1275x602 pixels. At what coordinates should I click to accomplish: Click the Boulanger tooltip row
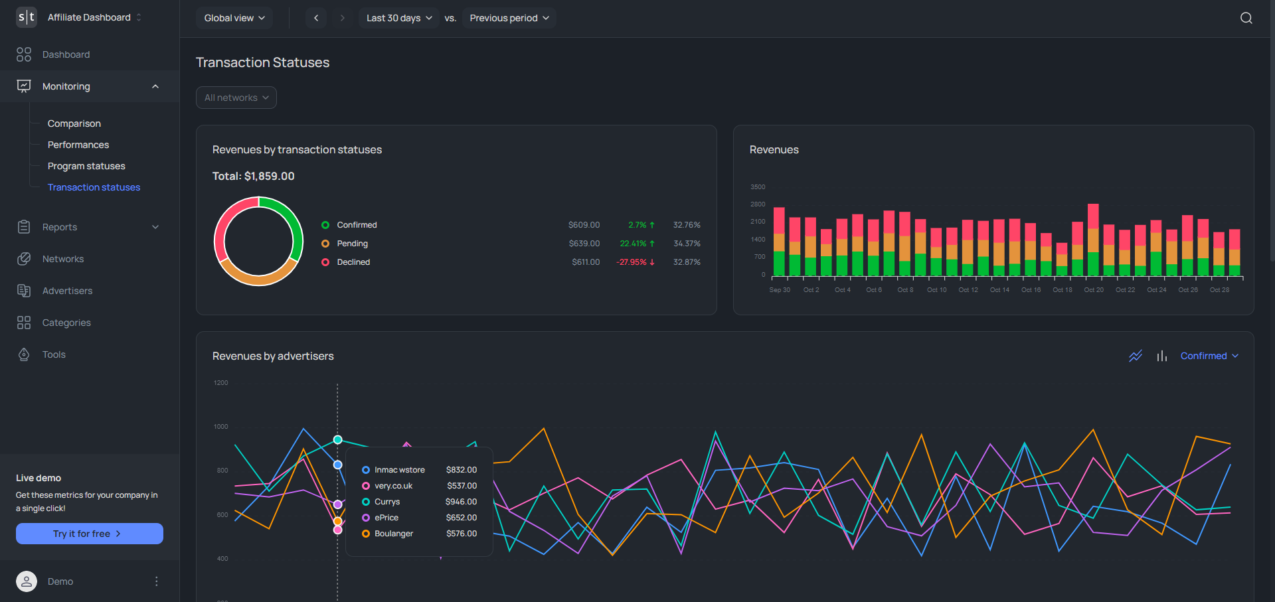click(x=419, y=534)
